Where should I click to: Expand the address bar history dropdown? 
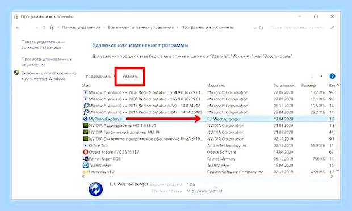tap(255, 28)
